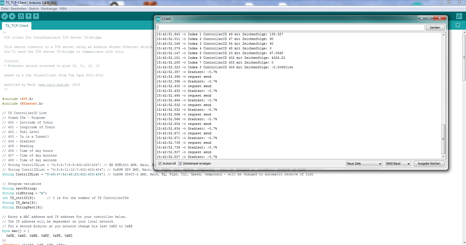Open the Werkzeuge menu
This screenshot has height=245, width=466.
[x=49, y=9]
